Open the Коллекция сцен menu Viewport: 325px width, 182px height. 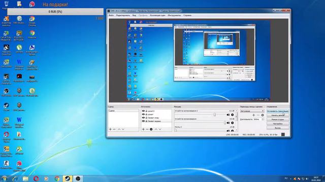click(x=157, y=15)
